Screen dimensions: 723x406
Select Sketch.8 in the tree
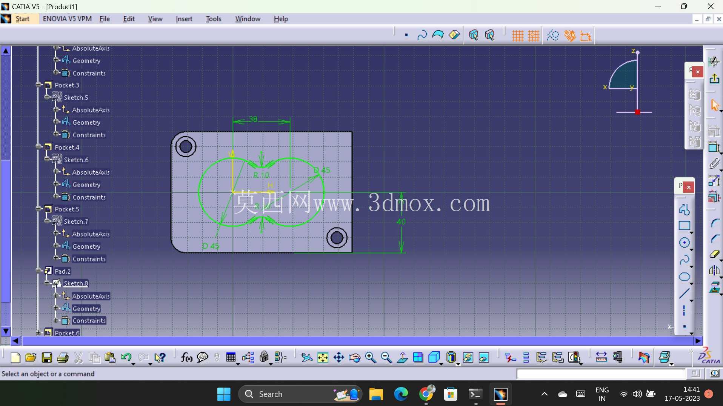76,283
